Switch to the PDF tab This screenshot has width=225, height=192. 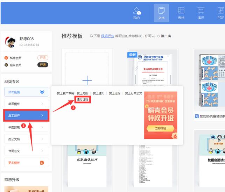(220, 13)
